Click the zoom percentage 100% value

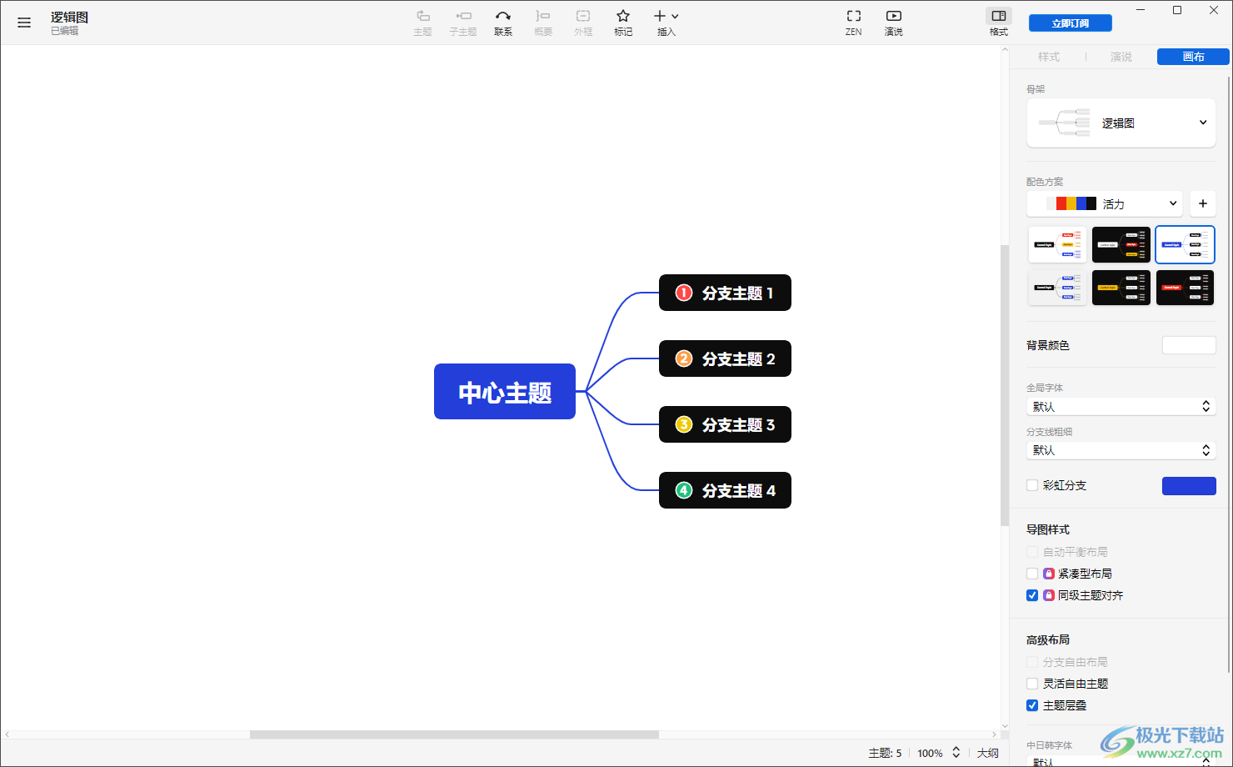tap(930, 753)
